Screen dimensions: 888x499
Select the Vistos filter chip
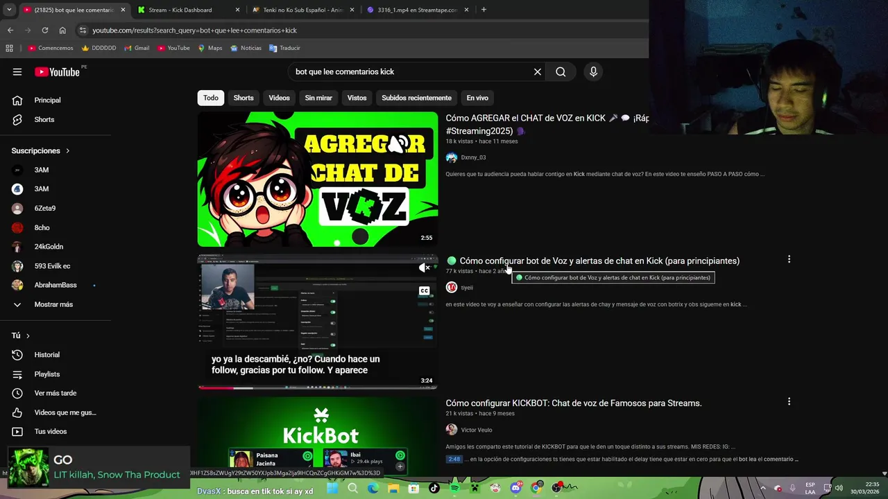click(x=357, y=98)
